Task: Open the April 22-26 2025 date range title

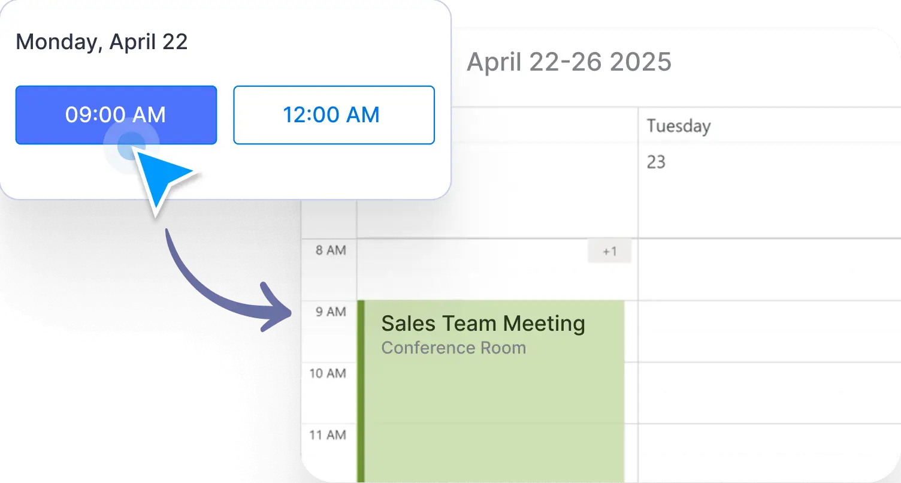Action: tap(569, 62)
